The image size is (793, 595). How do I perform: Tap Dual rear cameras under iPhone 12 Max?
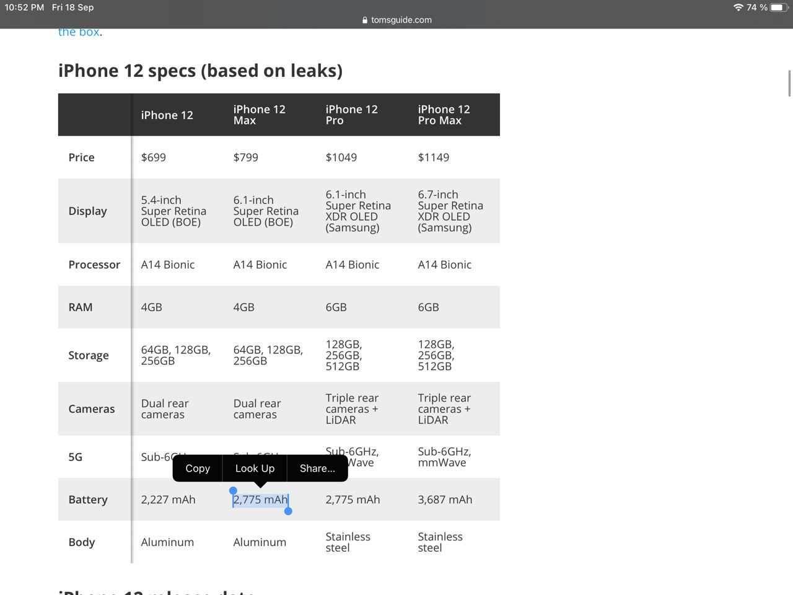tap(257, 409)
